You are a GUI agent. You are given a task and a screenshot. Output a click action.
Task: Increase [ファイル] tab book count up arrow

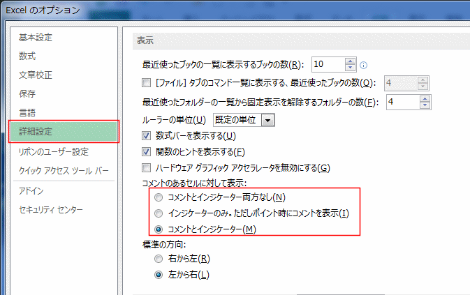(x=423, y=80)
